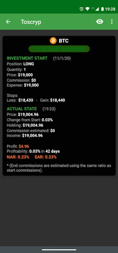This screenshot has width=118, height=253.
Task: Open the three-dot overflow menu
Action: tap(112, 22)
